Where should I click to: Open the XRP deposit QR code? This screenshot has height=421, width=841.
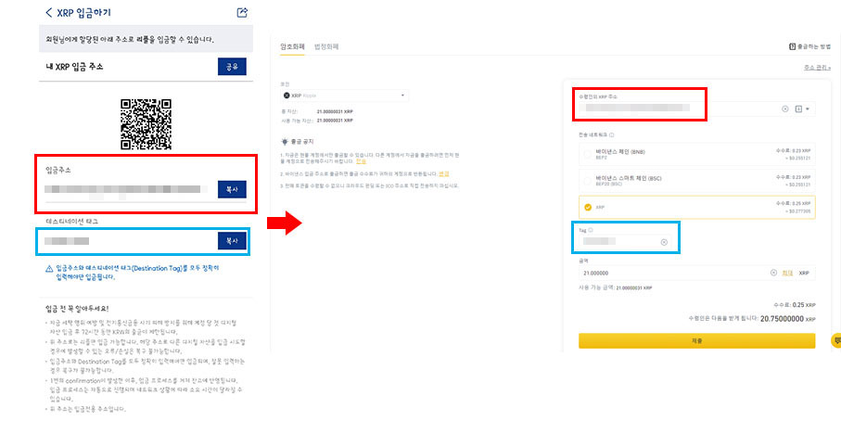pos(146,124)
